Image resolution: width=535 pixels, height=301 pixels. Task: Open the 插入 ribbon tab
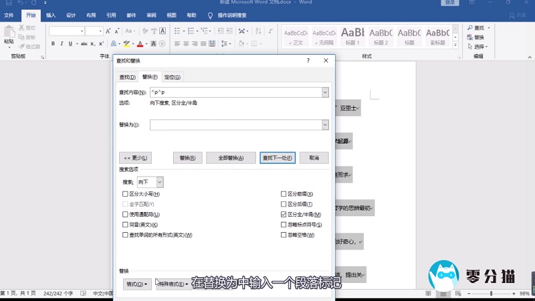tap(51, 15)
